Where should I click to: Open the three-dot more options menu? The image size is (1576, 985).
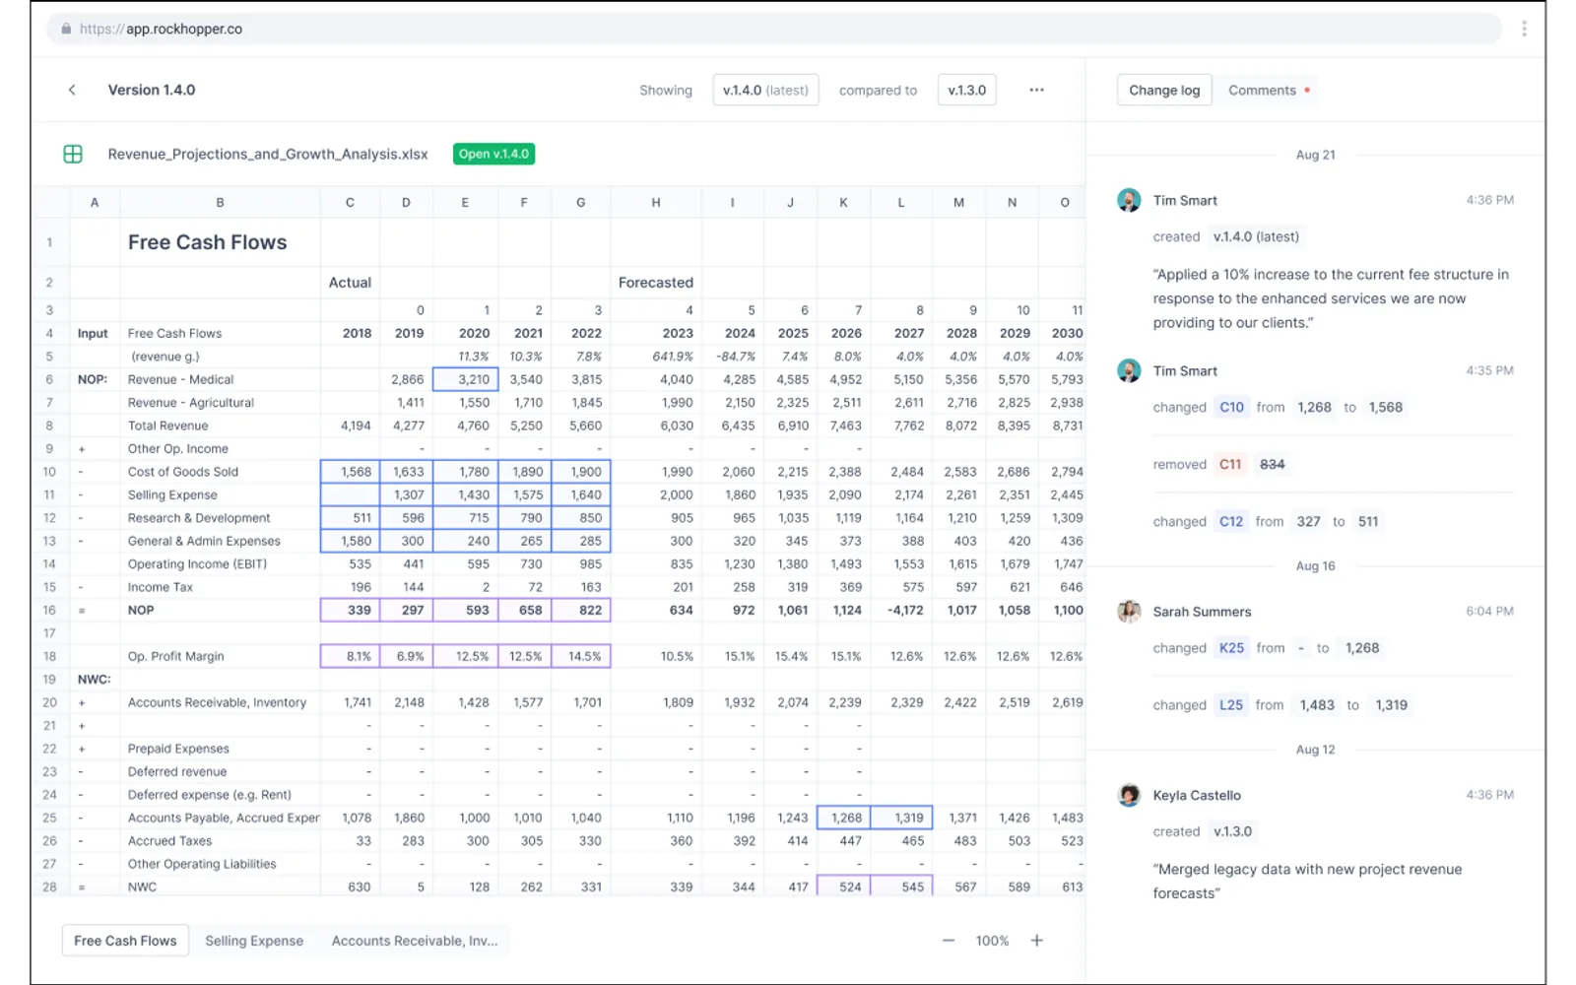(1036, 90)
